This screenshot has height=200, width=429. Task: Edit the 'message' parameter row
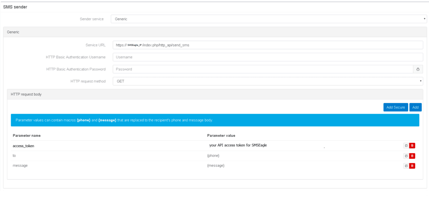[406, 166]
